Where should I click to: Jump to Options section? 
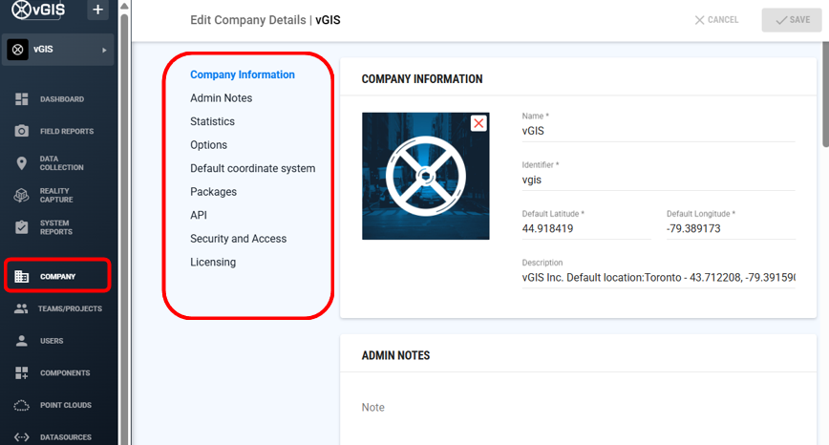(x=209, y=145)
